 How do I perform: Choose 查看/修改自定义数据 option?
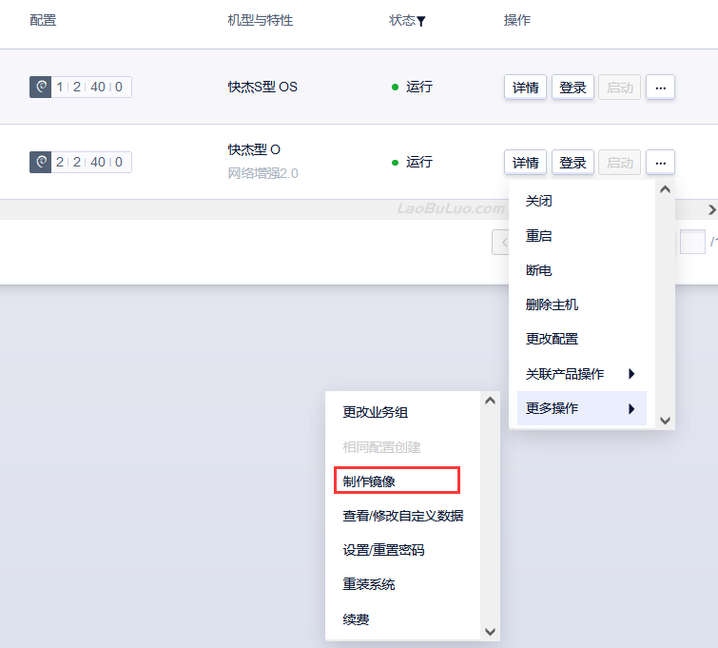pos(403,516)
